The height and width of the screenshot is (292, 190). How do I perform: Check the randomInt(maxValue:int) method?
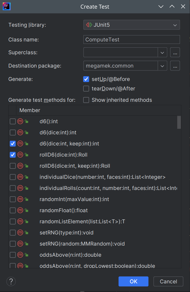click(12, 199)
